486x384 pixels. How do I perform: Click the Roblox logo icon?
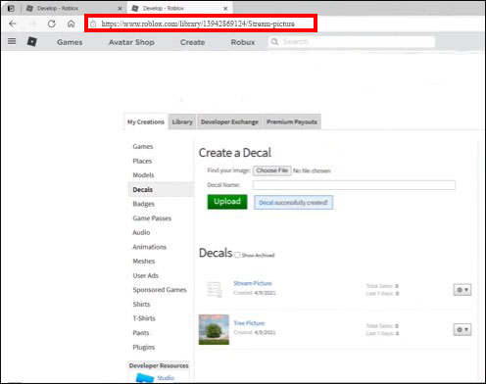click(31, 41)
